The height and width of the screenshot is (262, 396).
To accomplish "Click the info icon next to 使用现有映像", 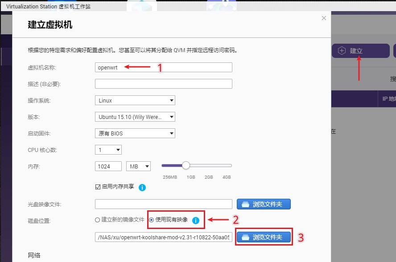I will click(196, 220).
